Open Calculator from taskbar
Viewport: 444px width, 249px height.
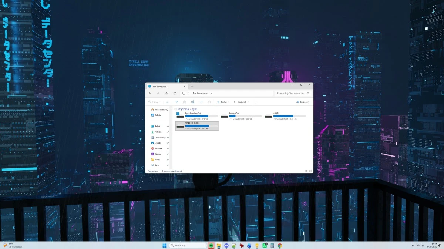[272, 245]
